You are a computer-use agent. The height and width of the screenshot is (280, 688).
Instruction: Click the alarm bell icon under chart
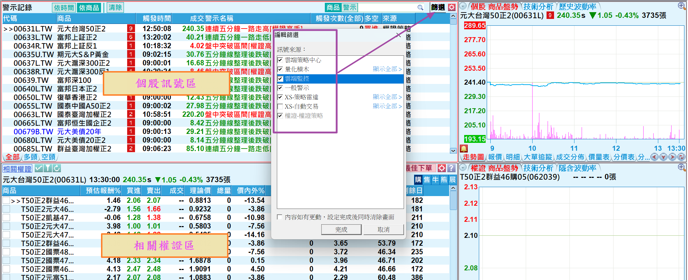point(464,149)
